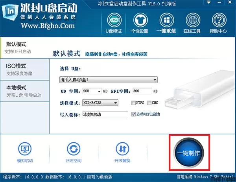
Task: Click the 一键制作 button
Action: pyautogui.click(x=189, y=153)
